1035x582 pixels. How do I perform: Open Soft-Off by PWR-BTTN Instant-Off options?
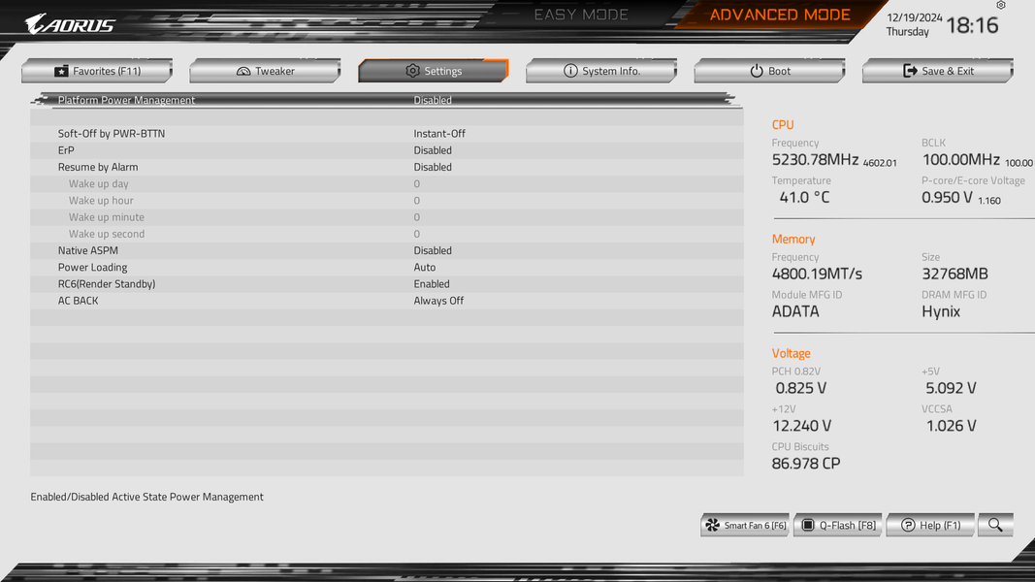click(x=439, y=133)
